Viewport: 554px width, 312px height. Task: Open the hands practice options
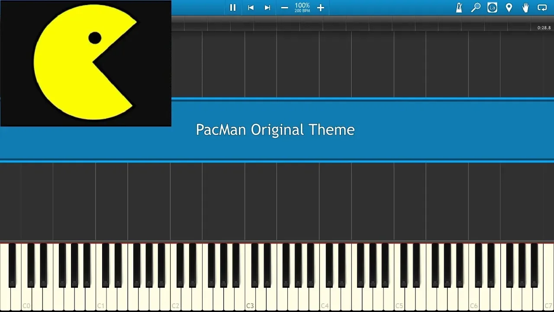525,7
